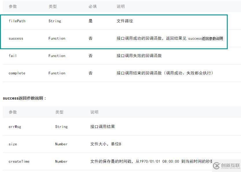The height and width of the screenshot is (172, 241).
Task: Click the String type in errMsg row
Action: 61,127
